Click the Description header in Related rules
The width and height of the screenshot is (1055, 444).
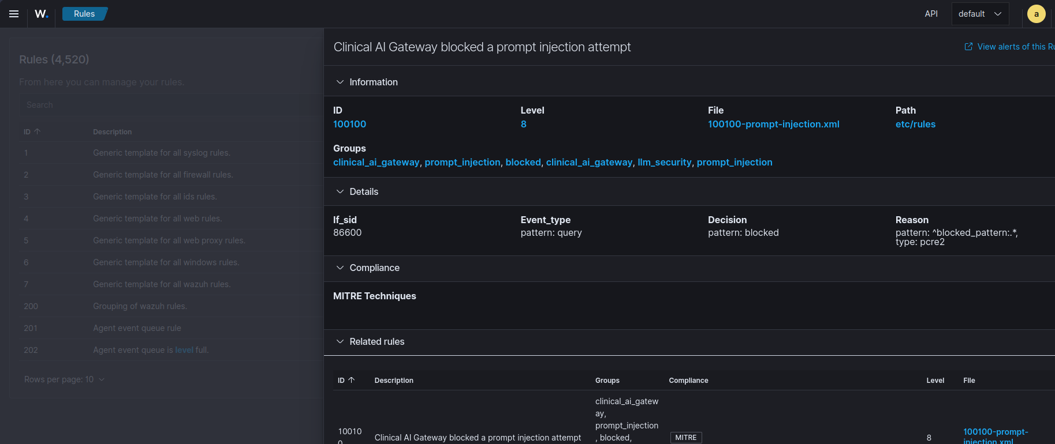point(394,381)
